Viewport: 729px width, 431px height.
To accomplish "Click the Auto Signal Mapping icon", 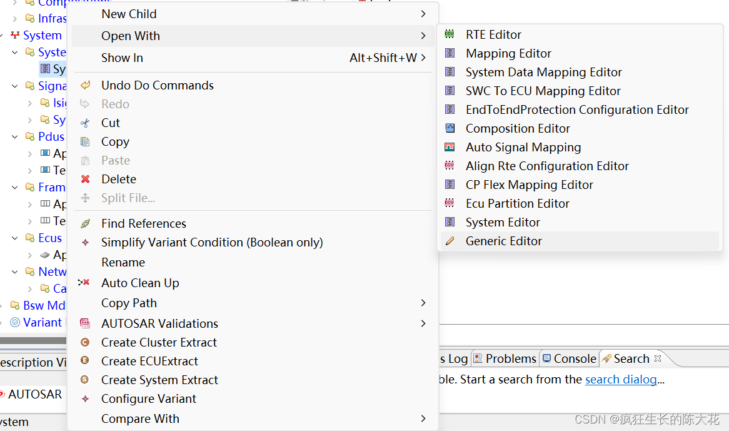I will pos(450,147).
